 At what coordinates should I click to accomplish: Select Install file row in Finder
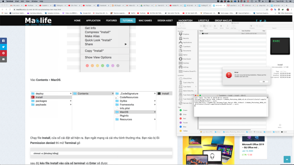tap(232, 34)
